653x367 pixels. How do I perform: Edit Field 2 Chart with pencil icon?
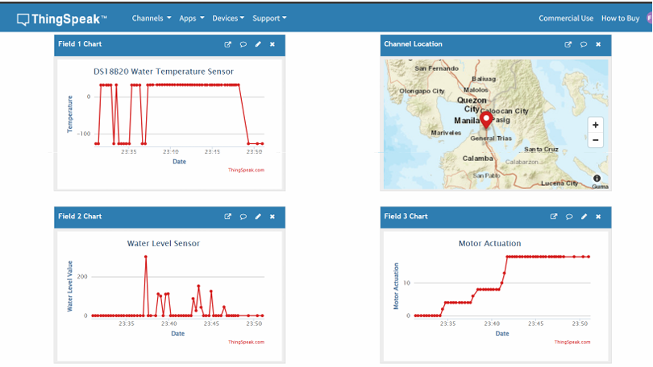click(258, 216)
